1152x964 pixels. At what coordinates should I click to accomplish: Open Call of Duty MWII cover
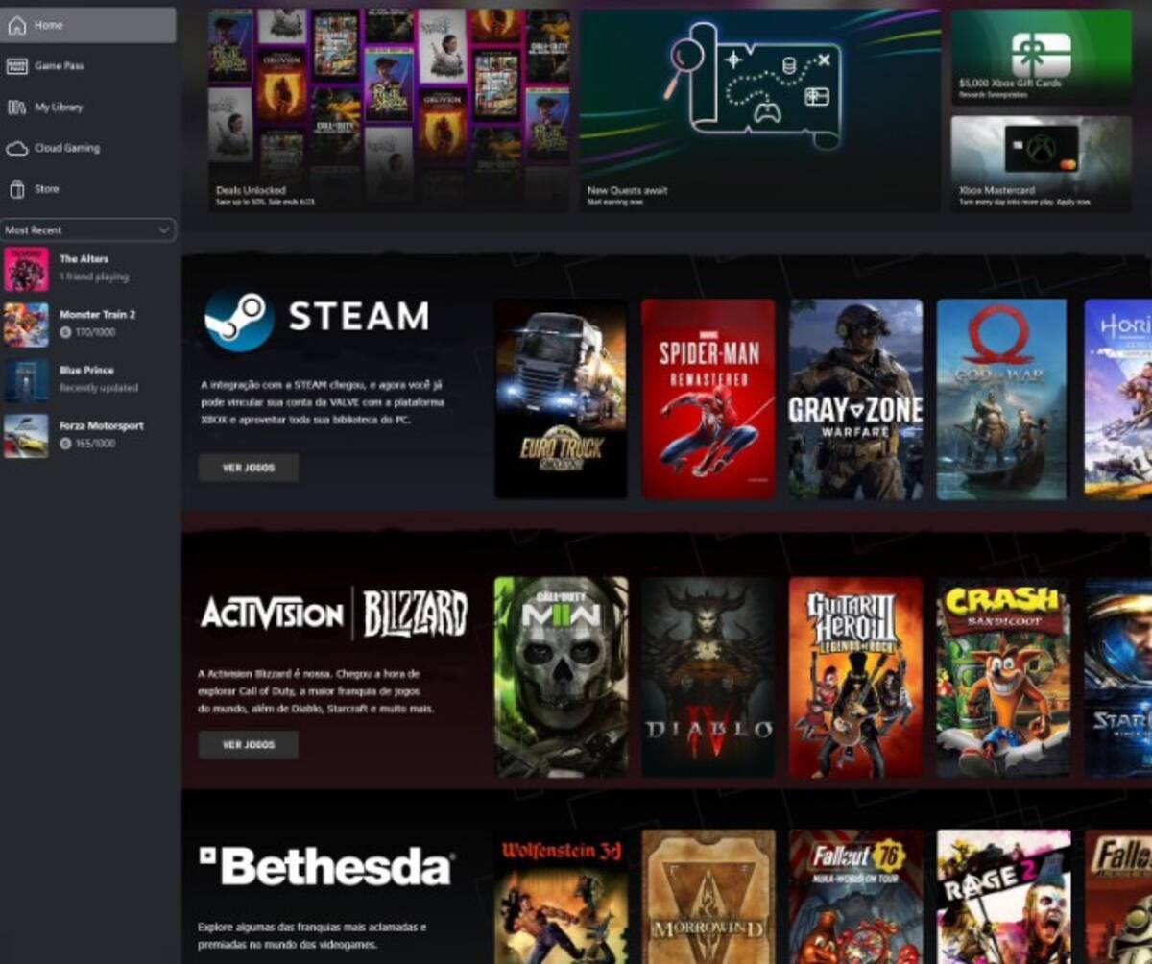tap(561, 677)
